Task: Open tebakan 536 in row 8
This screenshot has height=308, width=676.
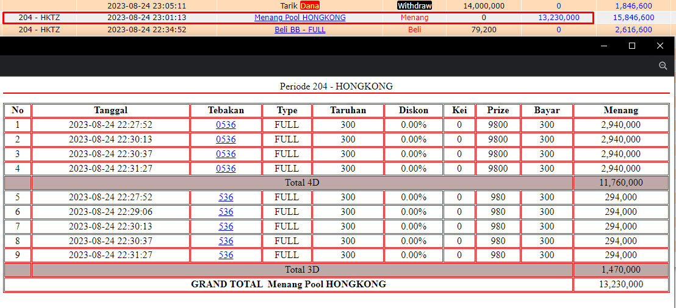Action: pos(226,240)
